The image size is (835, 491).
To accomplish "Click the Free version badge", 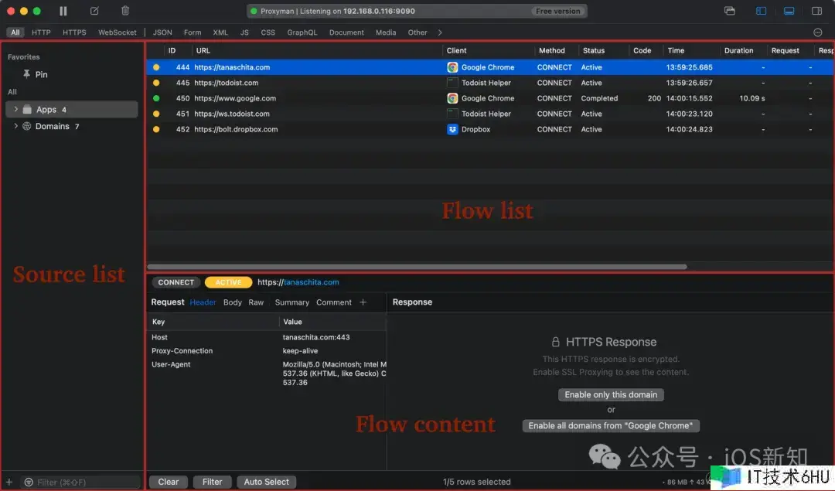I will pyautogui.click(x=557, y=11).
